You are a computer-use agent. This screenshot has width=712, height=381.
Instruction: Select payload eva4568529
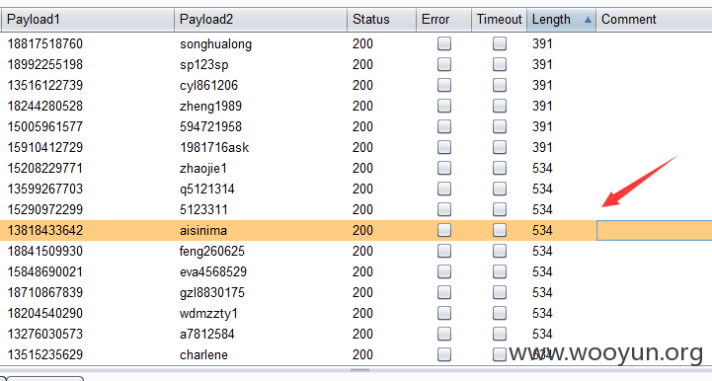pyautogui.click(x=213, y=271)
